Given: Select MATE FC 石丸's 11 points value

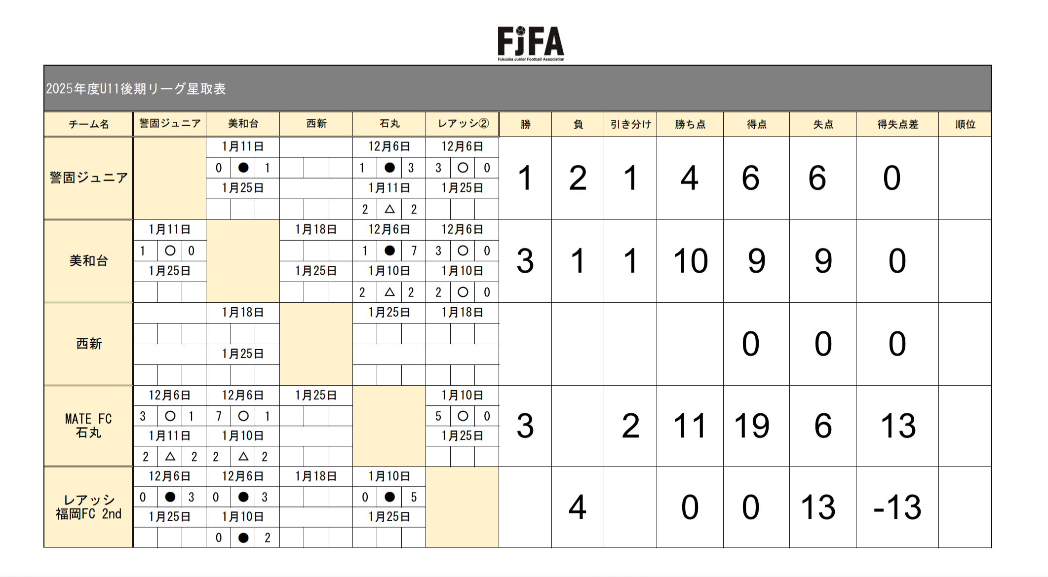Looking at the screenshot, I should (x=690, y=426).
